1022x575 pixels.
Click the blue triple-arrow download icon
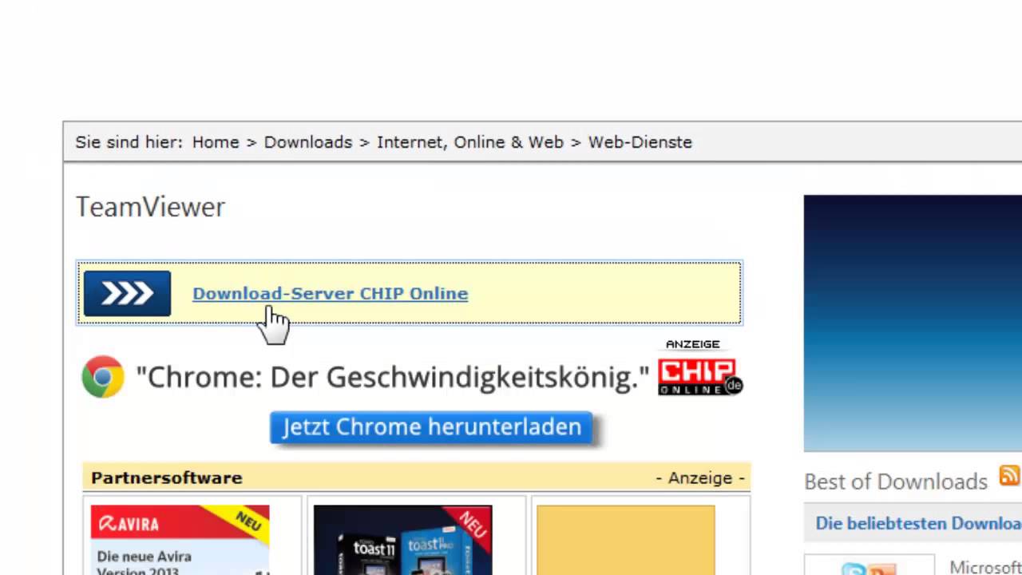pos(127,293)
